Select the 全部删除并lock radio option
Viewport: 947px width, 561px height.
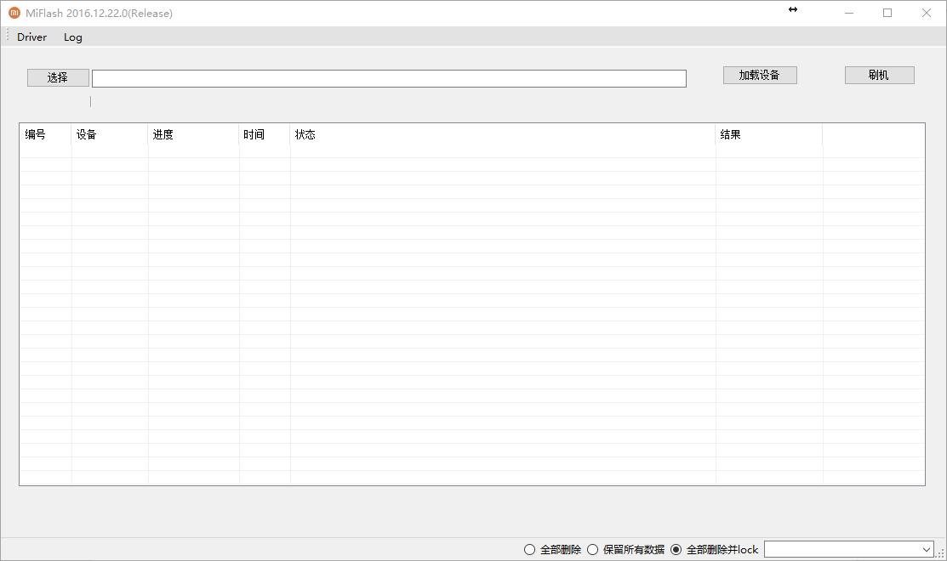click(x=676, y=550)
